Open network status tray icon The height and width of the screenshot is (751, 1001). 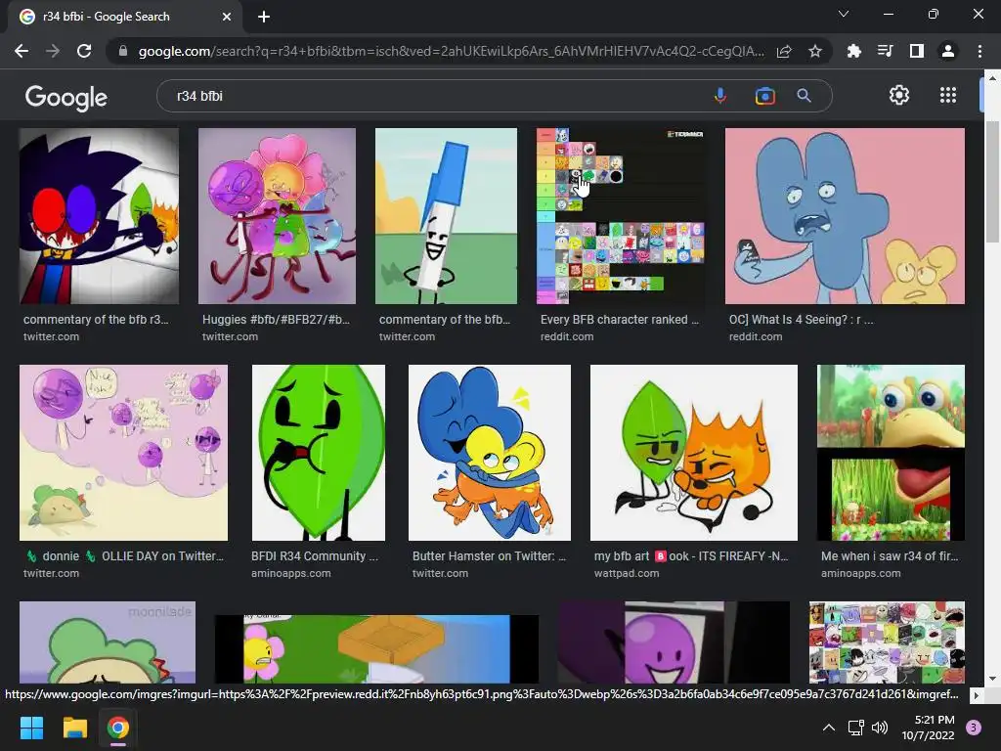[855, 728]
